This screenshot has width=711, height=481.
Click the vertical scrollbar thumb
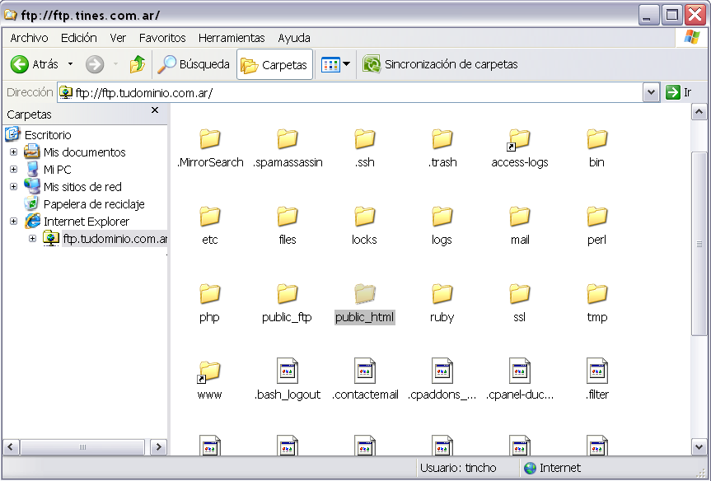[699, 244]
